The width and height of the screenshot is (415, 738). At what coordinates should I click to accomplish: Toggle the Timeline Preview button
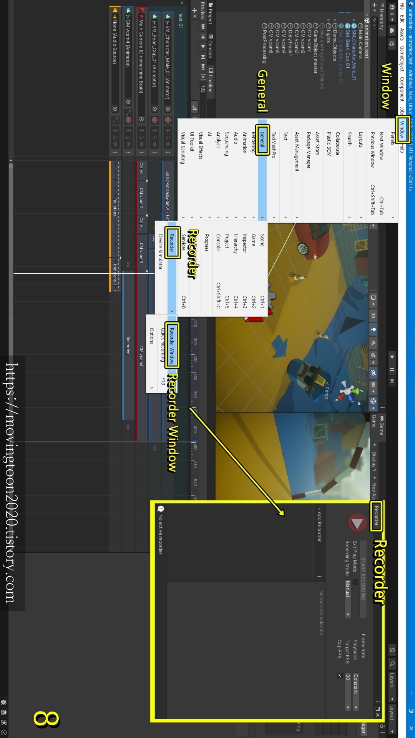pyautogui.click(x=203, y=11)
